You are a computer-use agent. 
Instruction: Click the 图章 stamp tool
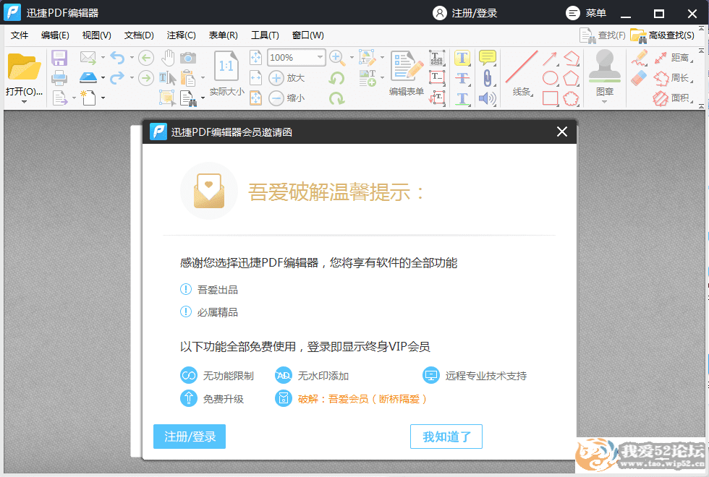[x=605, y=72]
